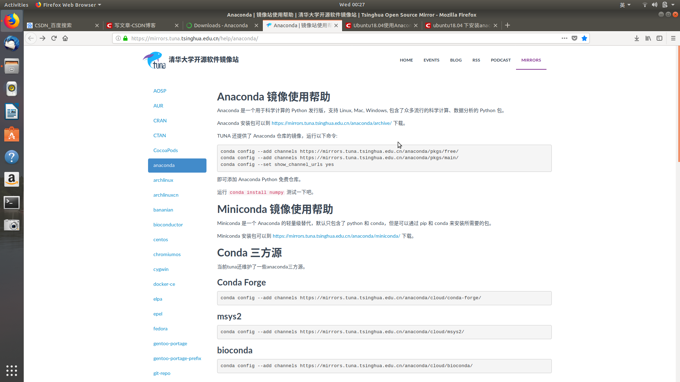Click the bioconductor sidebar item
This screenshot has height=382, width=680.
point(168,224)
